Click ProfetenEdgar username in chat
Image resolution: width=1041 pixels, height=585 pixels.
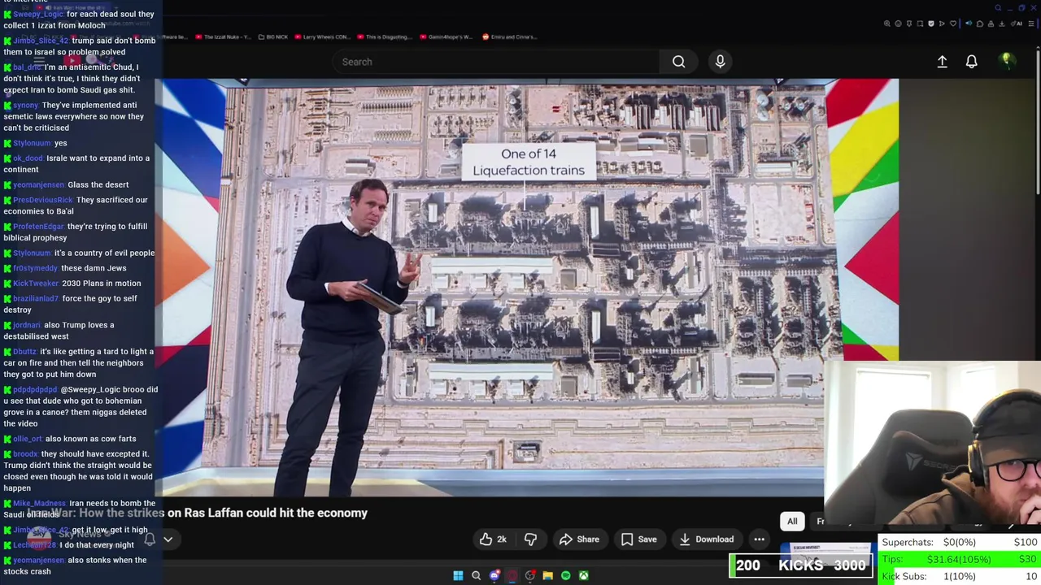click(38, 227)
